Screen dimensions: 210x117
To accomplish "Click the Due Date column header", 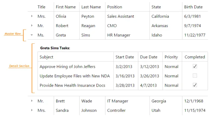I will point(149,57).
